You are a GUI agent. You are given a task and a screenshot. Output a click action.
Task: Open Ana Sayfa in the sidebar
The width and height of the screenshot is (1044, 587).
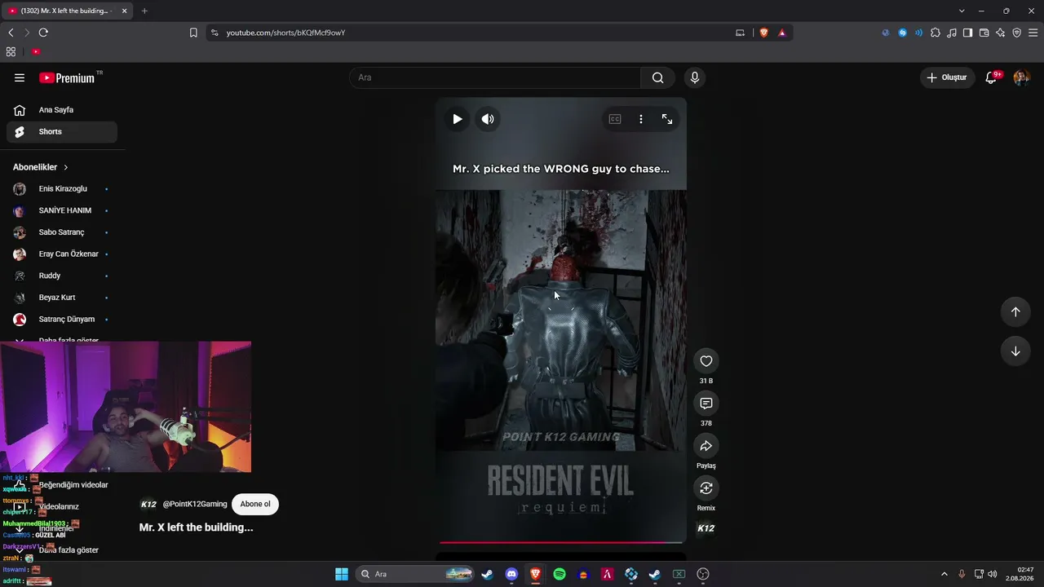(x=62, y=110)
